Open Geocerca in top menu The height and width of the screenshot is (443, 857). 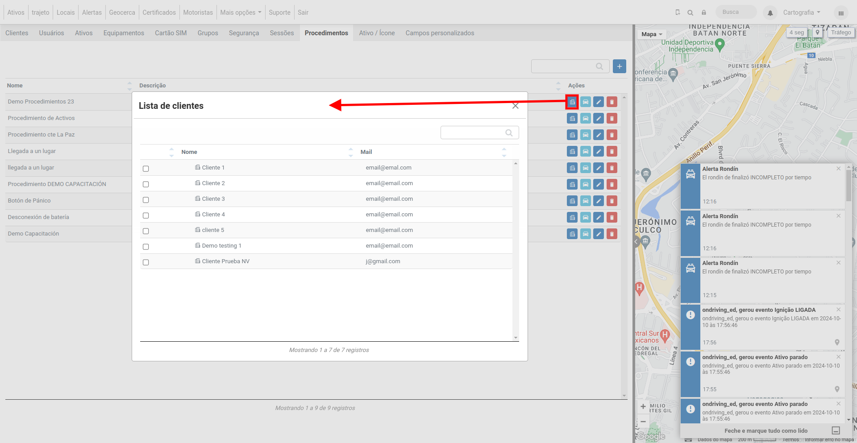click(x=122, y=12)
